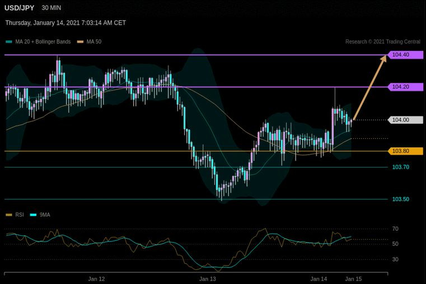
Task: Click the 104.20 resistance price tag
Action: pos(405,87)
